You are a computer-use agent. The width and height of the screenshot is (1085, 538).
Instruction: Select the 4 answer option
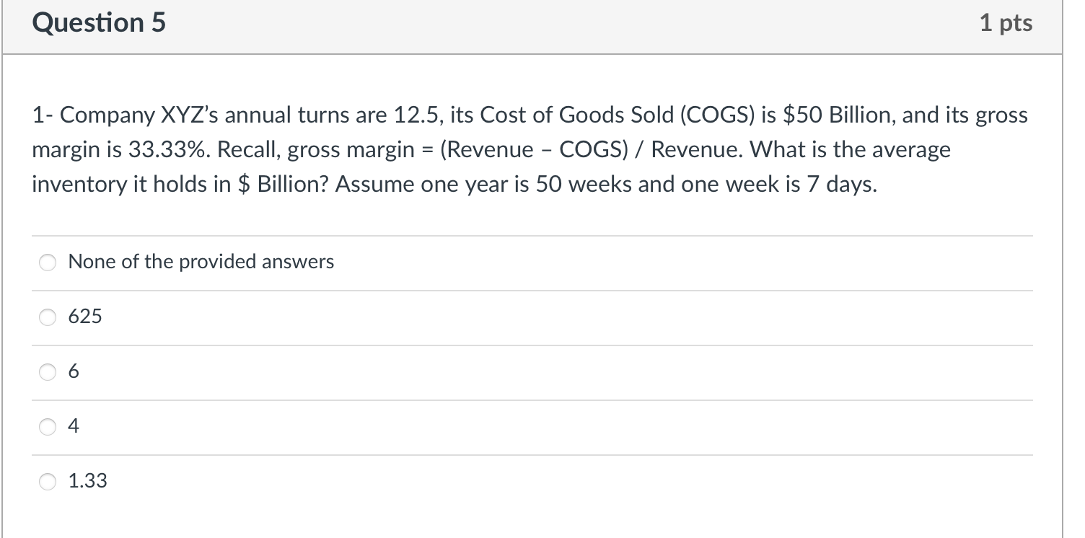click(x=47, y=427)
